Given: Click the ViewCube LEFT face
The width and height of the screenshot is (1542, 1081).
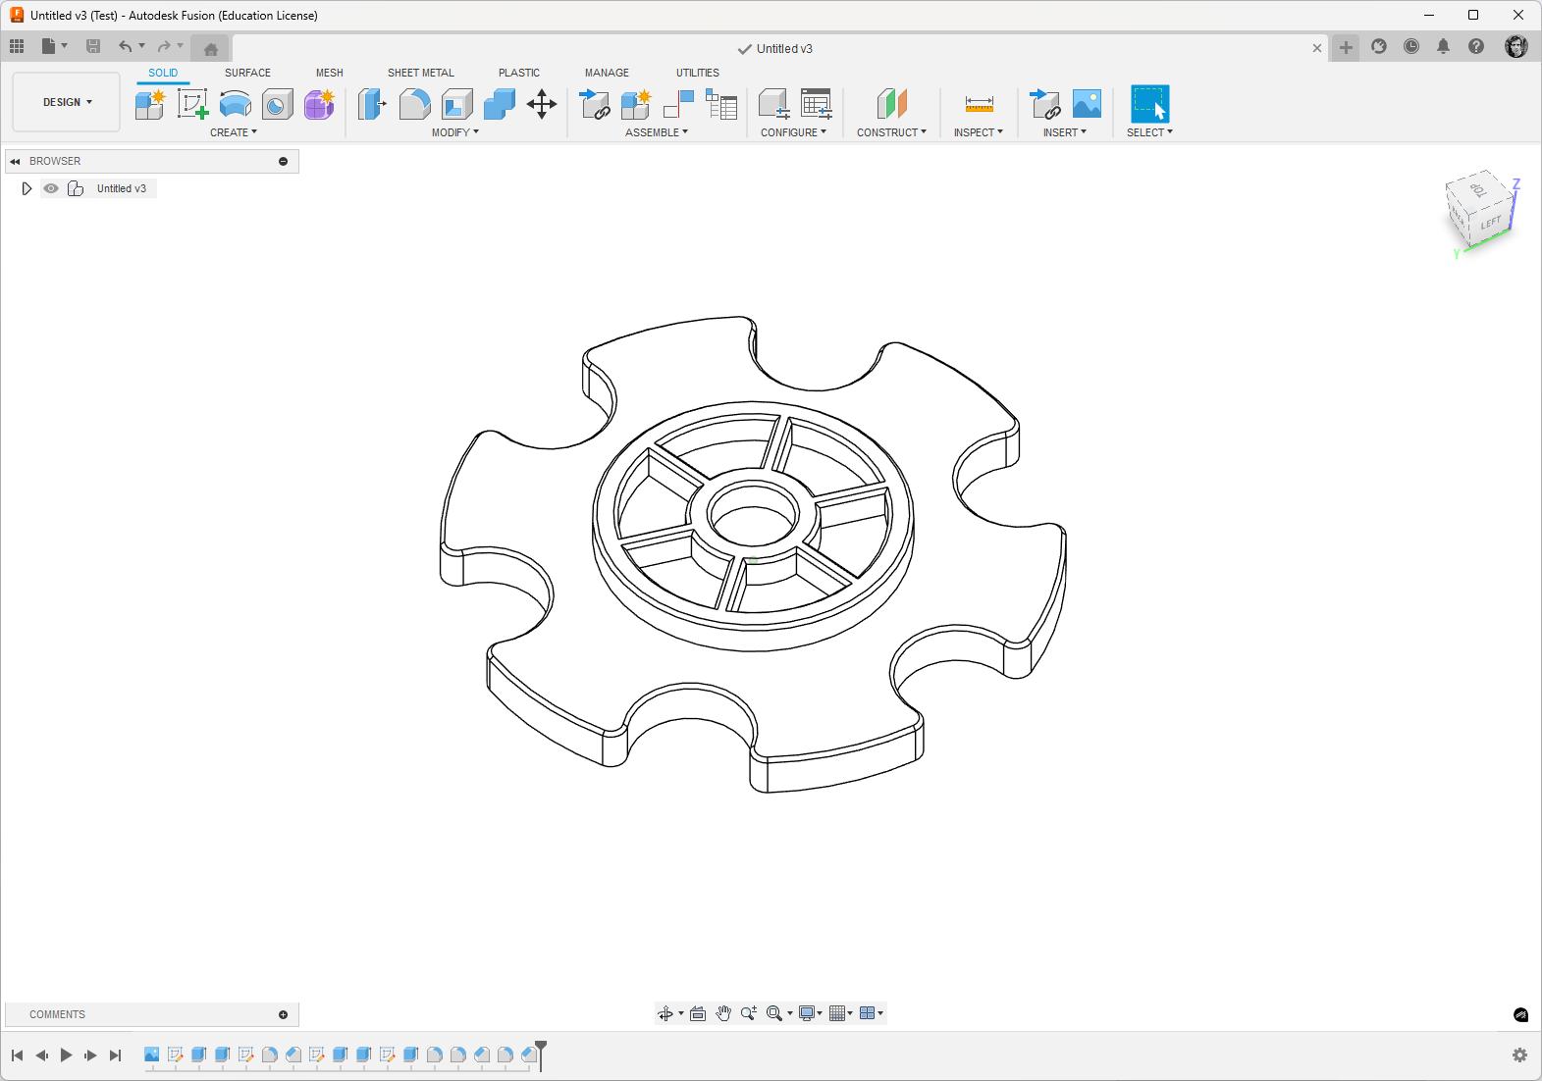Looking at the screenshot, I should tap(1490, 224).
